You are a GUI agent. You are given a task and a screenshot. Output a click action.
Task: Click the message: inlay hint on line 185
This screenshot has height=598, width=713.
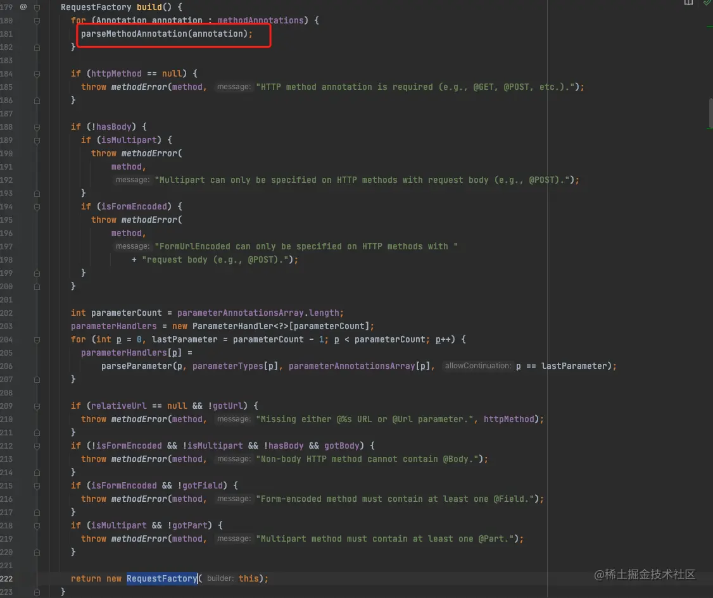point(233,87)
